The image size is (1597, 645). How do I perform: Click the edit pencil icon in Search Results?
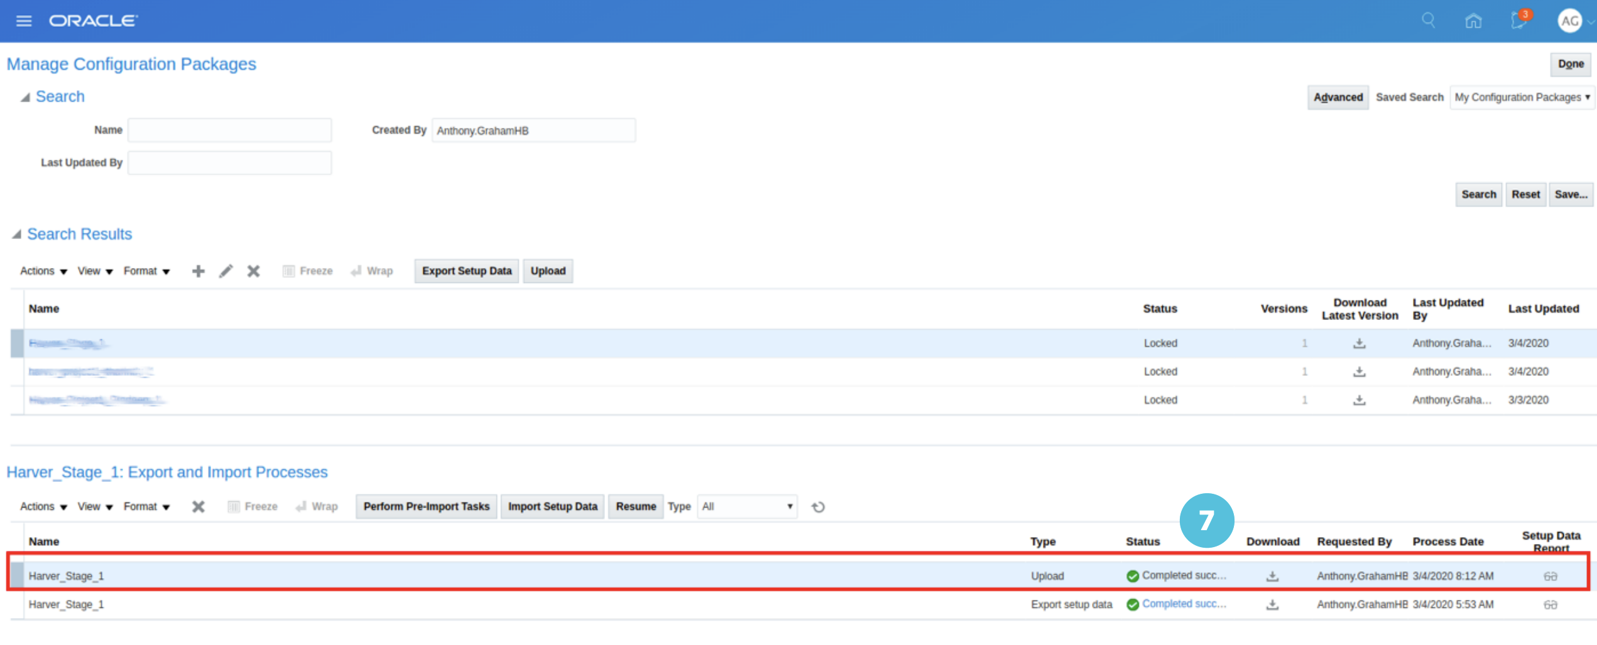point(226,271)
